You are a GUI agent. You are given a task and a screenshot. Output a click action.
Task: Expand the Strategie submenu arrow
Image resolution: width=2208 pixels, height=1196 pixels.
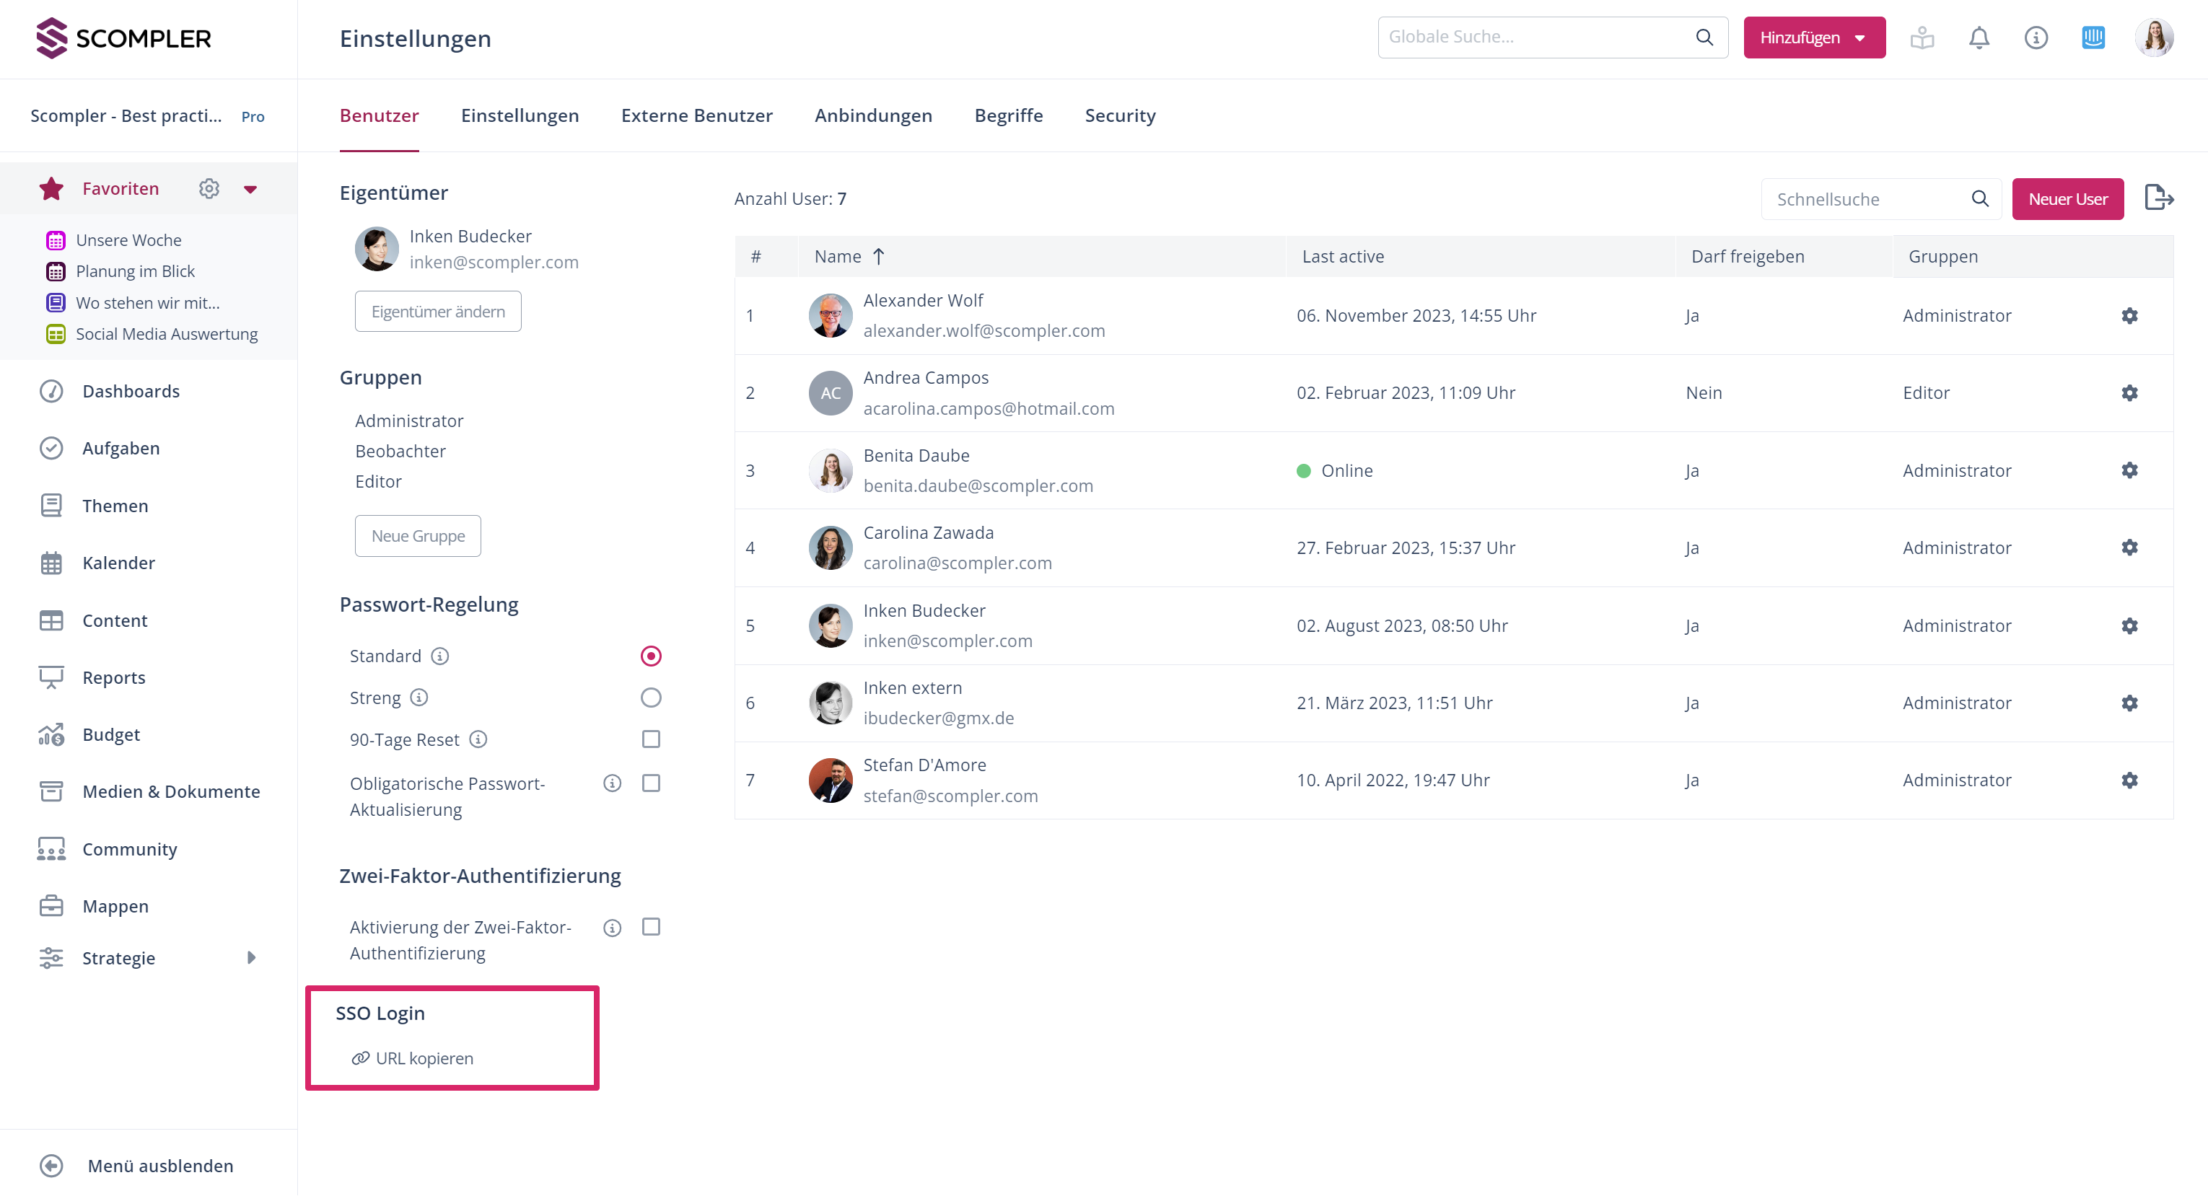tap(251, 957)
